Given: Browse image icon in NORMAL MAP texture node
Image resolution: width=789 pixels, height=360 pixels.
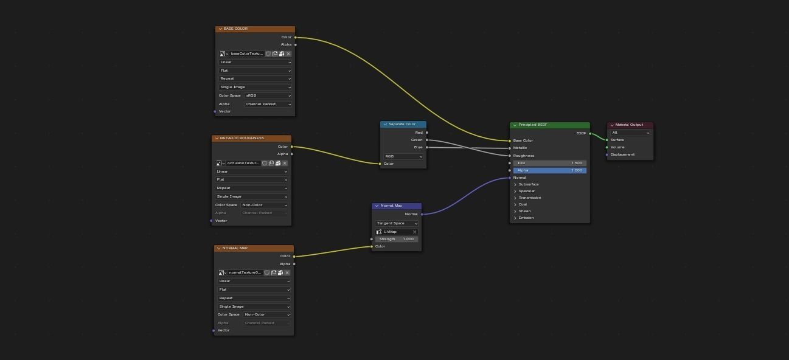Looking at the screenshot, I should click(x=222, y=272).
